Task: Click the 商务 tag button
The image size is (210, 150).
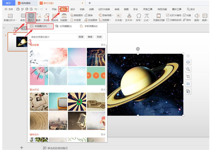Action: point(90,37)
